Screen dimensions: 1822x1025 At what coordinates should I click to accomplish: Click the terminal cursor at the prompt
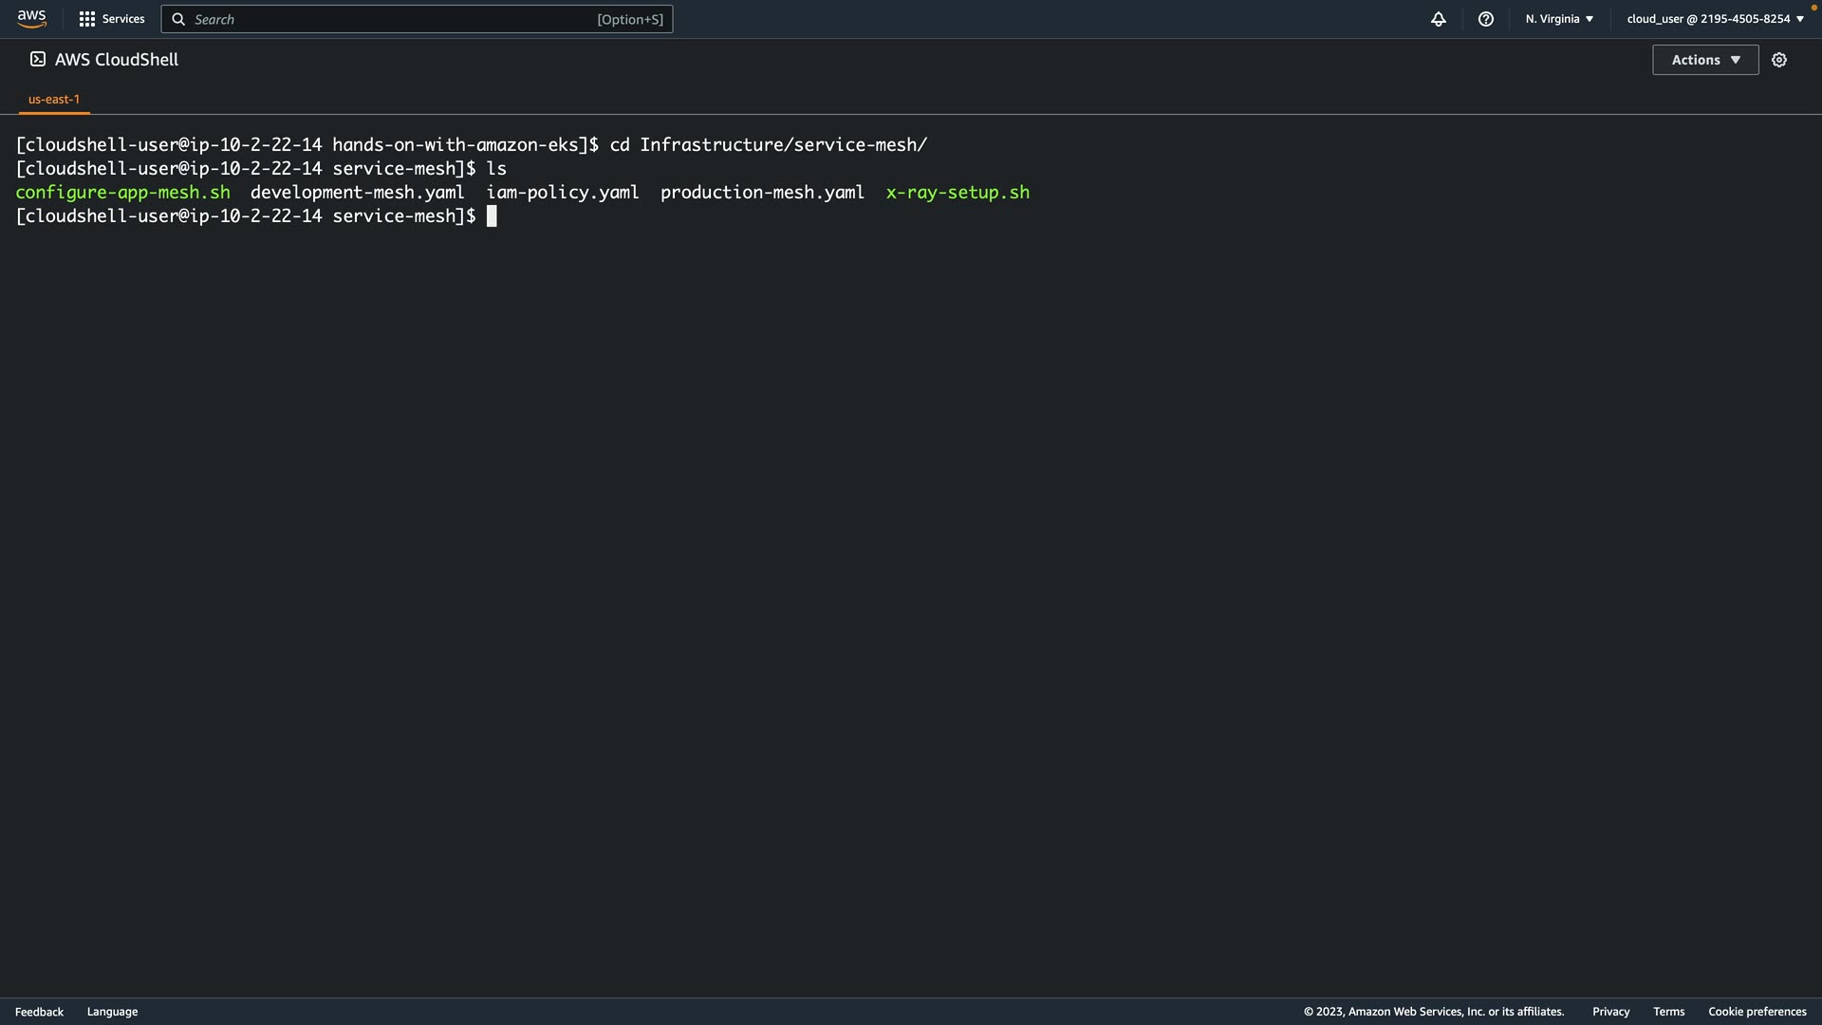(x=492, y=216)
